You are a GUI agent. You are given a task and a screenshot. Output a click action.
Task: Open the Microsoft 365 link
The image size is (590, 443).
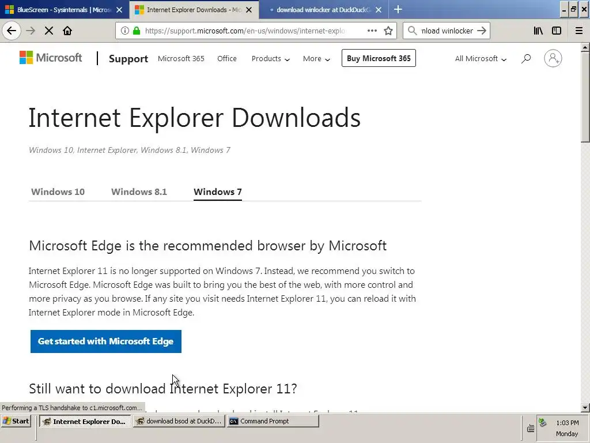[181, 59]
